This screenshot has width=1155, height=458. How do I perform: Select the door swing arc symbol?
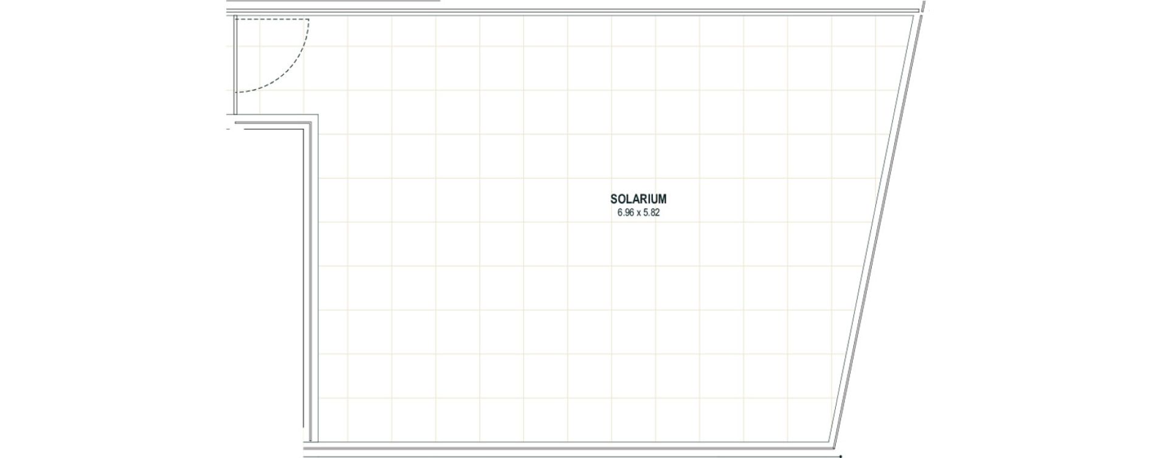point(272,55)
